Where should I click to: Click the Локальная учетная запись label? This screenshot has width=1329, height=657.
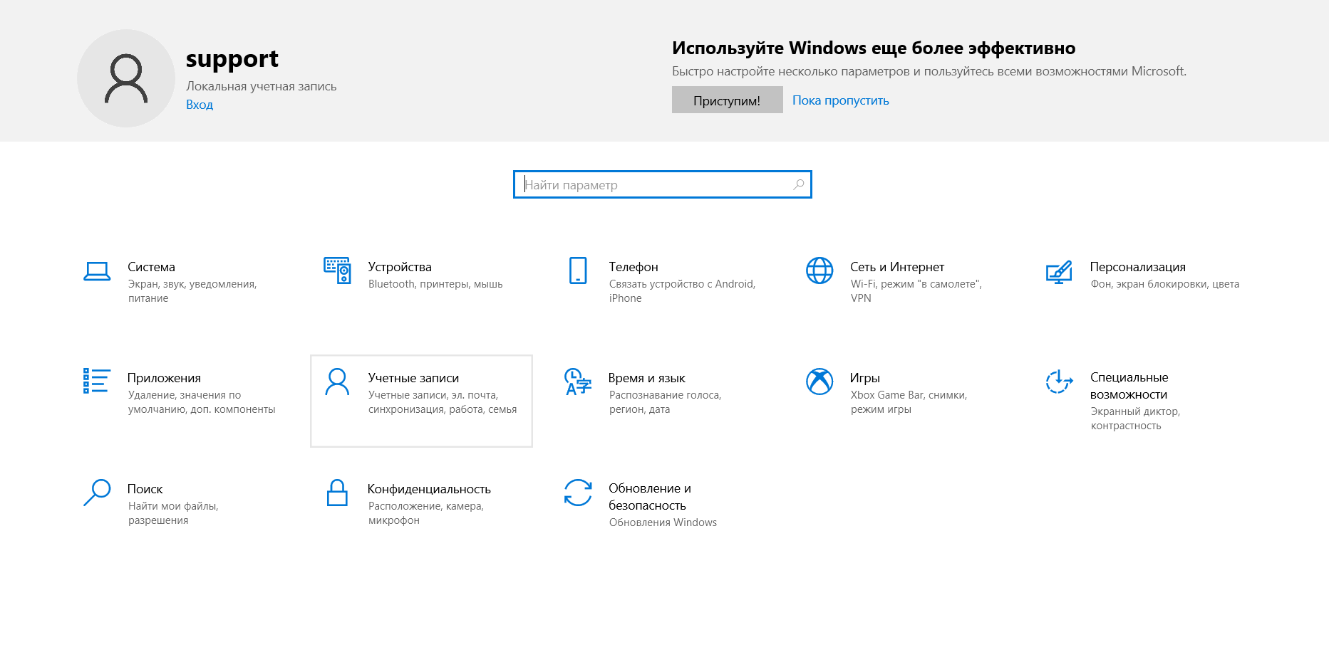click(x=262, y=86)
